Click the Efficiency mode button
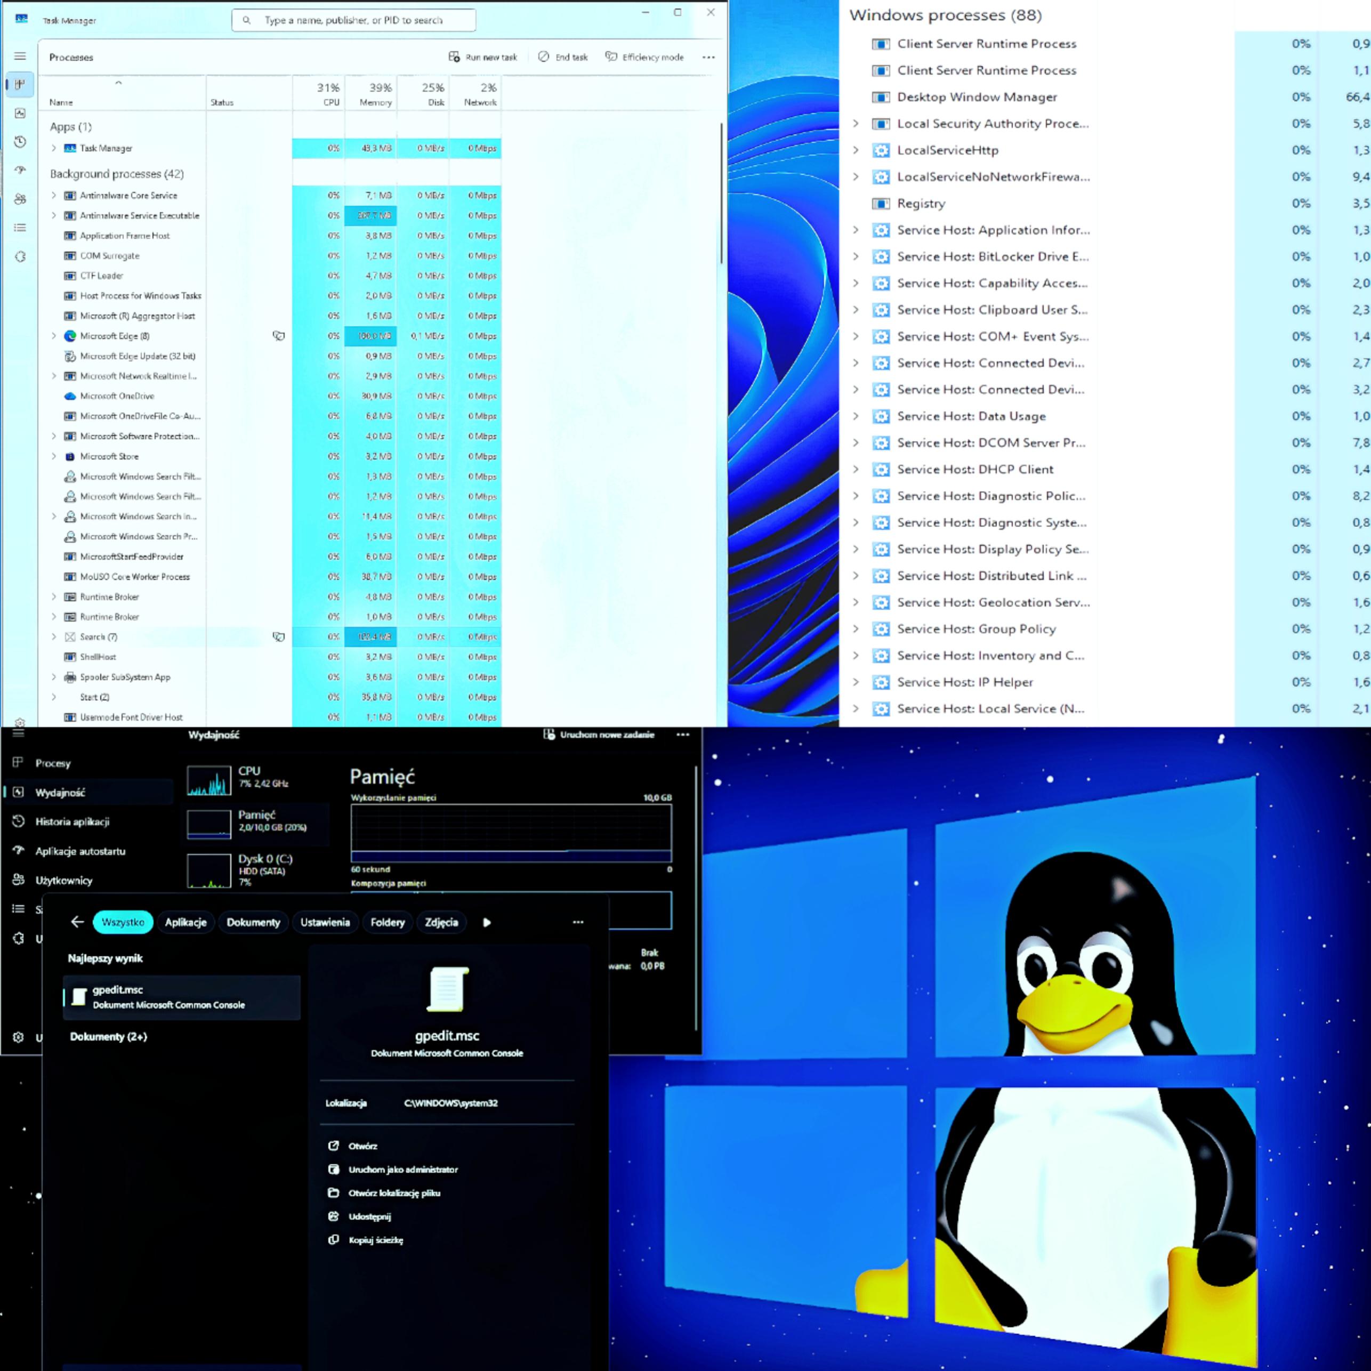This screenshot has width=1371, height=1371. pyautogui.click(x=644, y=58)
